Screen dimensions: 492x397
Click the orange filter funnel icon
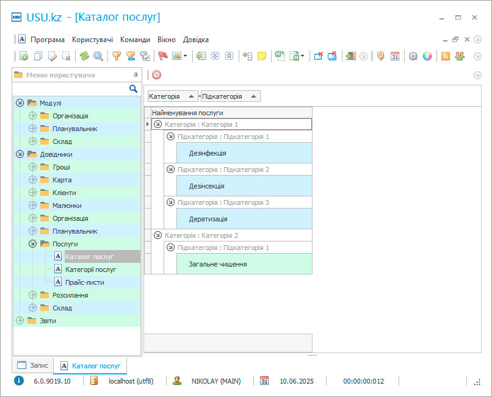[117, 56]
